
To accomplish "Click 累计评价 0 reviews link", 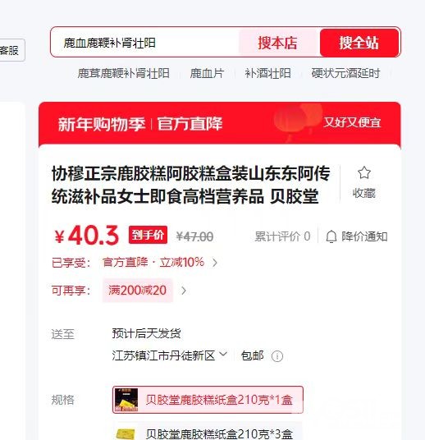I will pyautogui.click(x=282, y=236).
